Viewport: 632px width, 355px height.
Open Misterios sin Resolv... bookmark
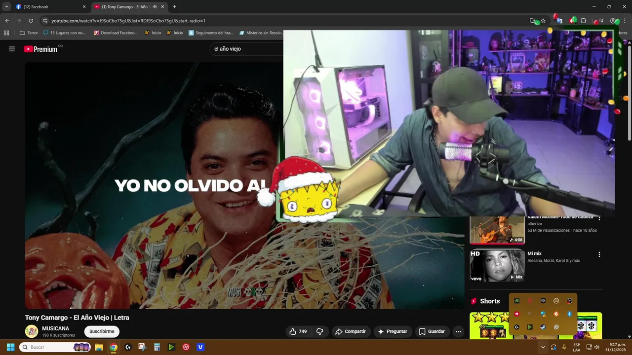261,33
